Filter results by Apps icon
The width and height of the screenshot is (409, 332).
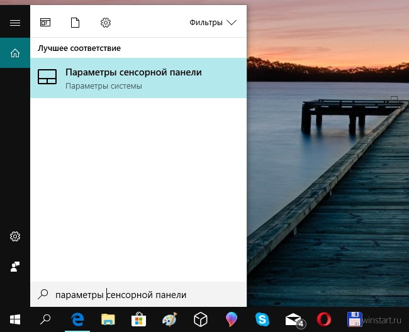(45, 23)
